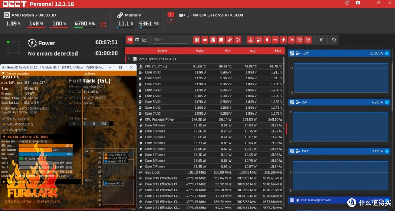
Task: Toggle the CPU sensors filter icon
Action: click(197, 40)
